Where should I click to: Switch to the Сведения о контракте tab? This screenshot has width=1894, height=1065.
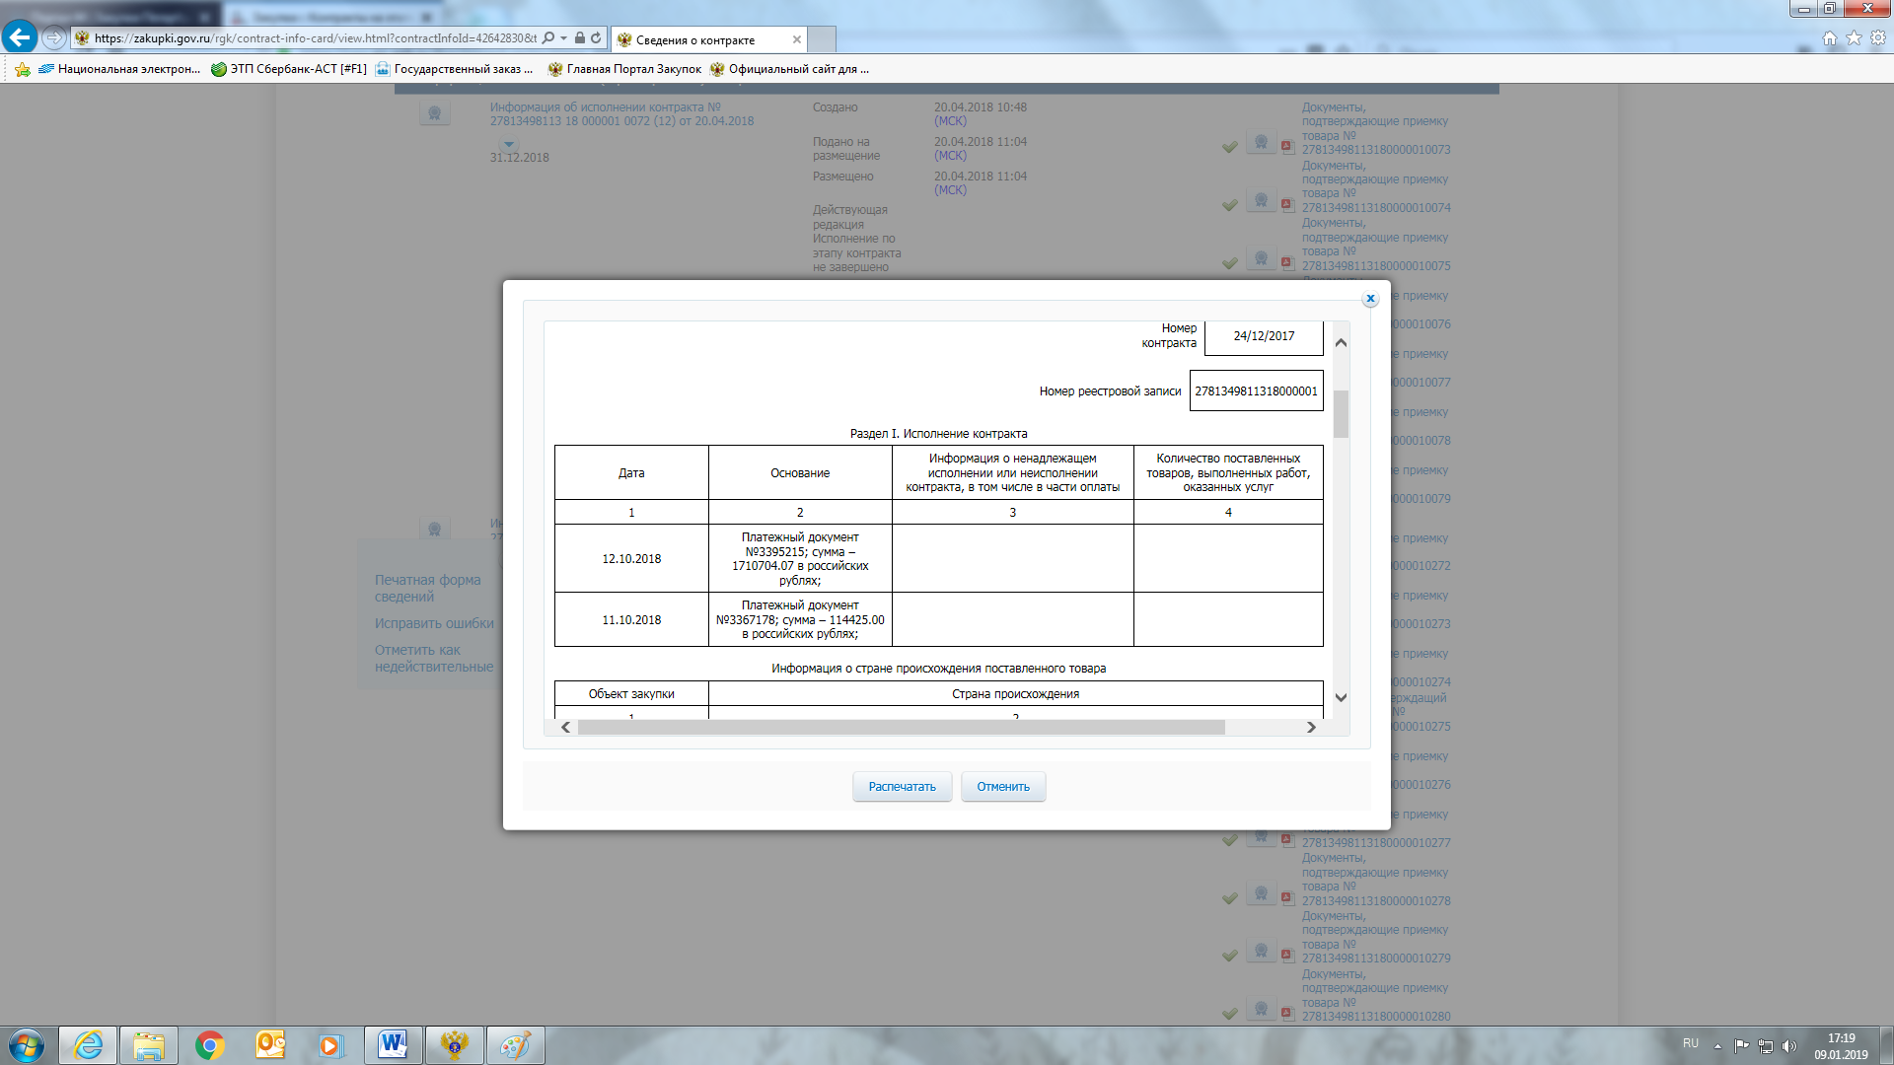[695, 40]
